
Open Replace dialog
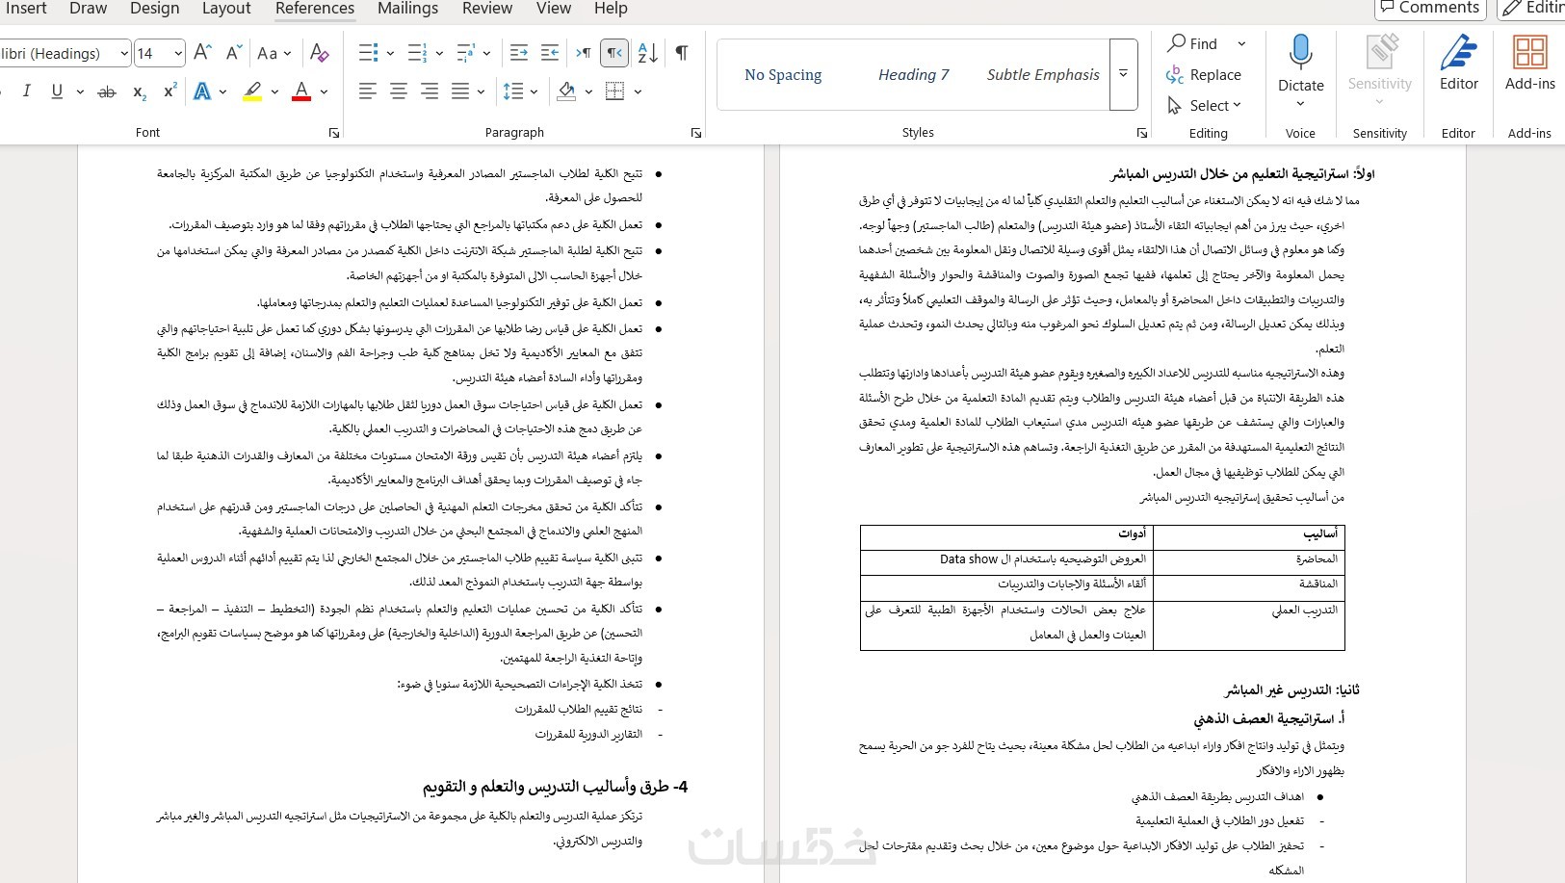pos(1203,74)
